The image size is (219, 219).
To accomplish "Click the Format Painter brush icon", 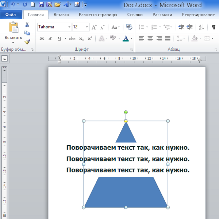I will click(x=27, y=42).
